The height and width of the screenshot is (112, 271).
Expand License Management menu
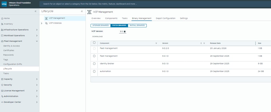click(37, 91)
